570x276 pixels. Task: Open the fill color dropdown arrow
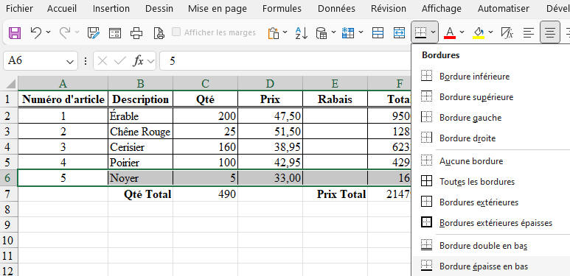click(491, 32)
